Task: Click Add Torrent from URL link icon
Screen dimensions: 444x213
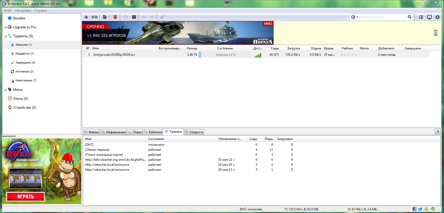Action: (x=95, y=17)
